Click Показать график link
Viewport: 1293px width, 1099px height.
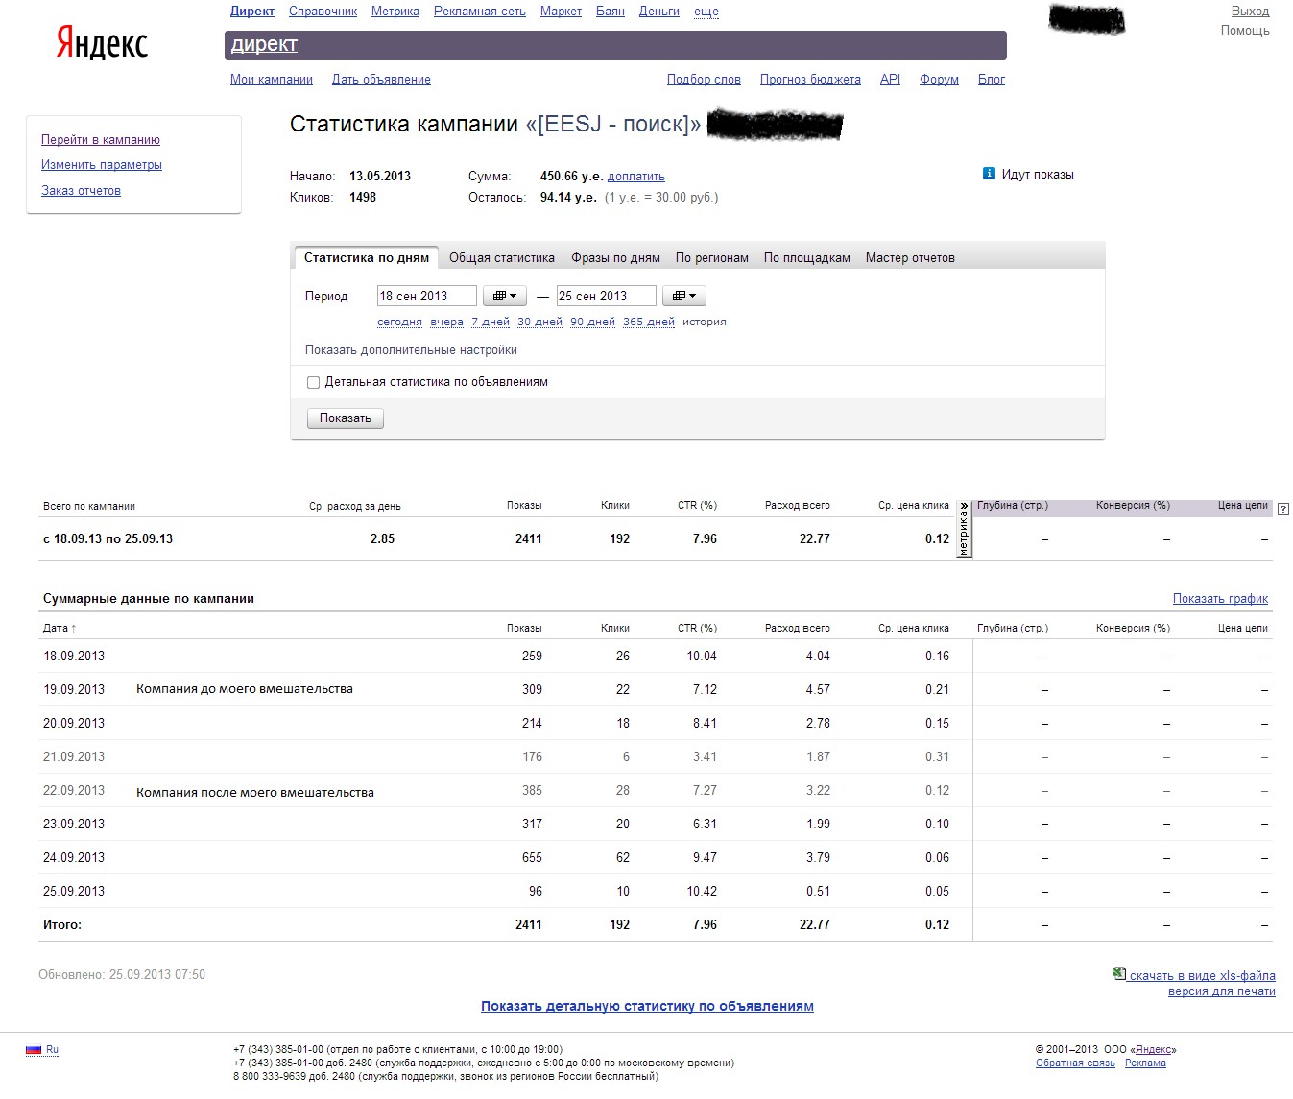coord(1220,599)
